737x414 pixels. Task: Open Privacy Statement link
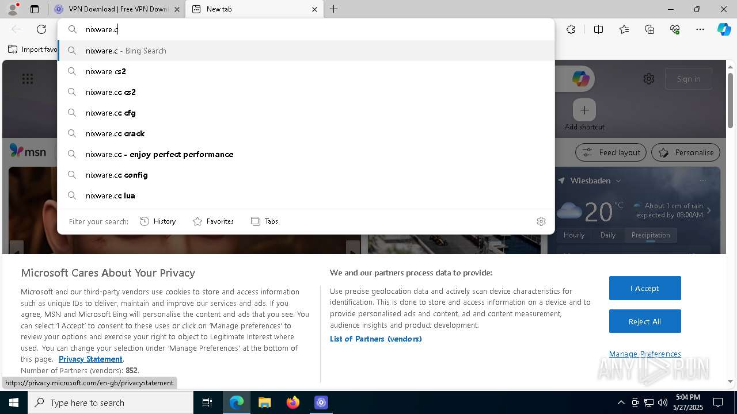click(90, 359)
